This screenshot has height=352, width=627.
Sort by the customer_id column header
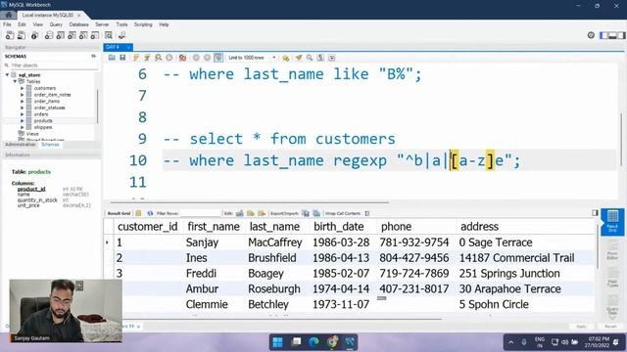click(x=148, y=227)
